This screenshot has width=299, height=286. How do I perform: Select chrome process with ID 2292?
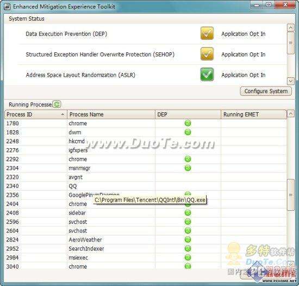tap(146, 159)
